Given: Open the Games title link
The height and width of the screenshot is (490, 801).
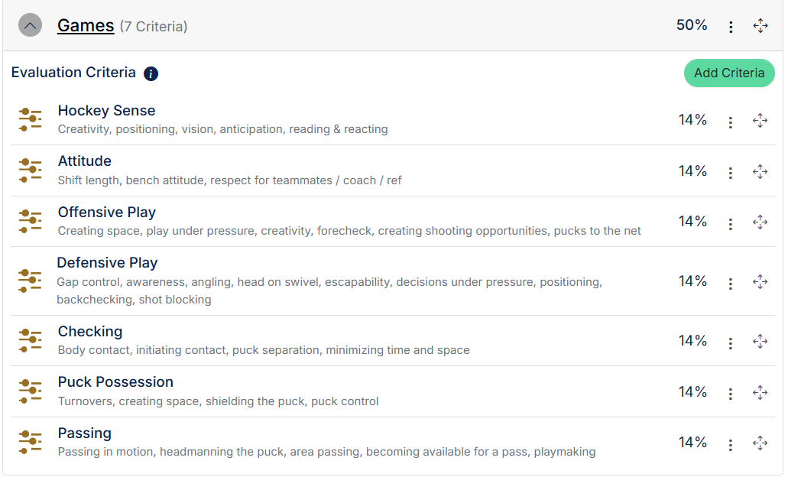Looking at the screenshot, I should click(x=86, y=25).
